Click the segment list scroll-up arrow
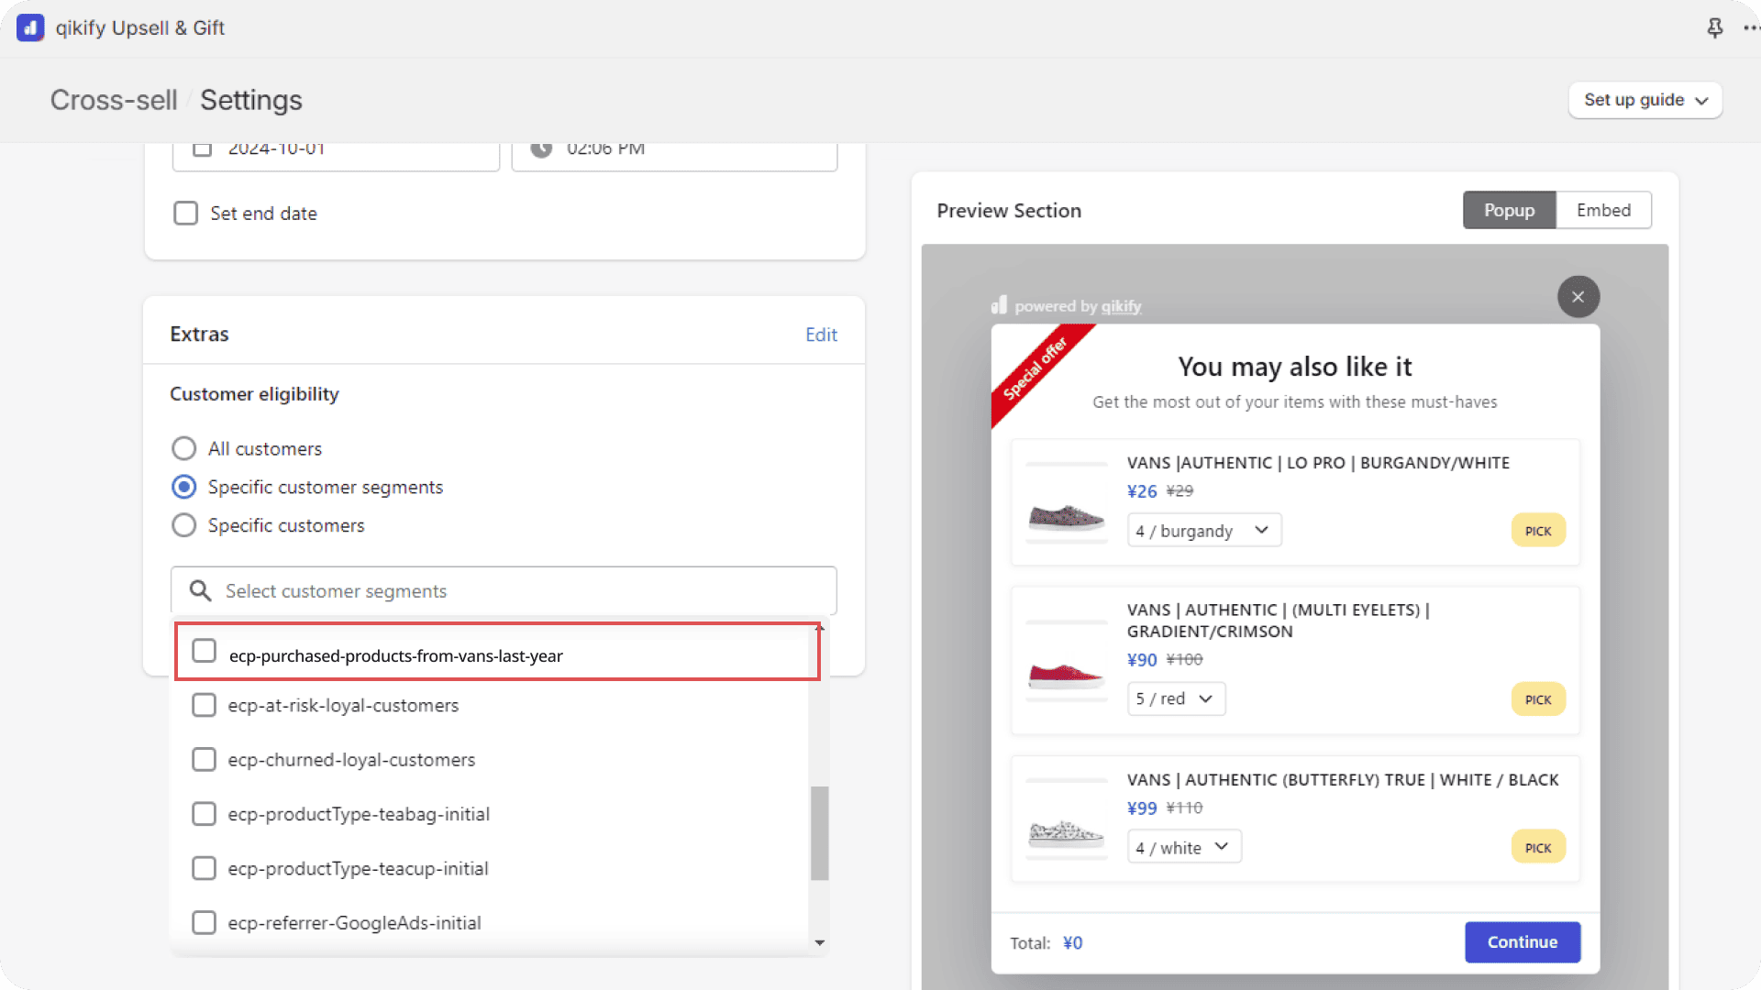 [820, 628]
